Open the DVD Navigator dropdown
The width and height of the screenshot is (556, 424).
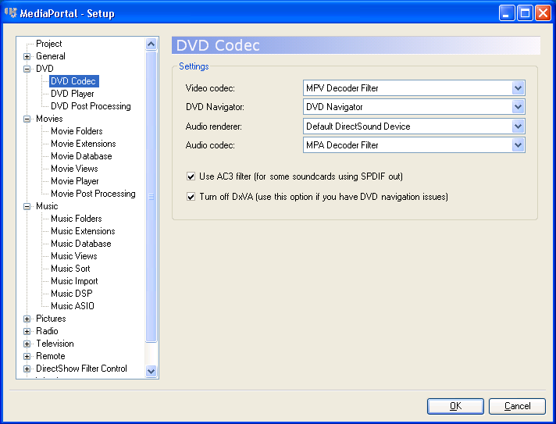click(x=518, y=107)
